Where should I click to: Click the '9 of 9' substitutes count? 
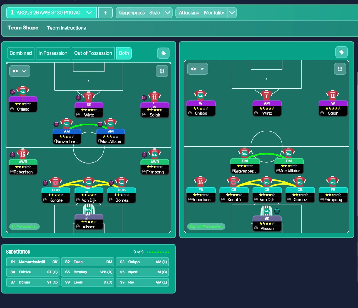138,252
